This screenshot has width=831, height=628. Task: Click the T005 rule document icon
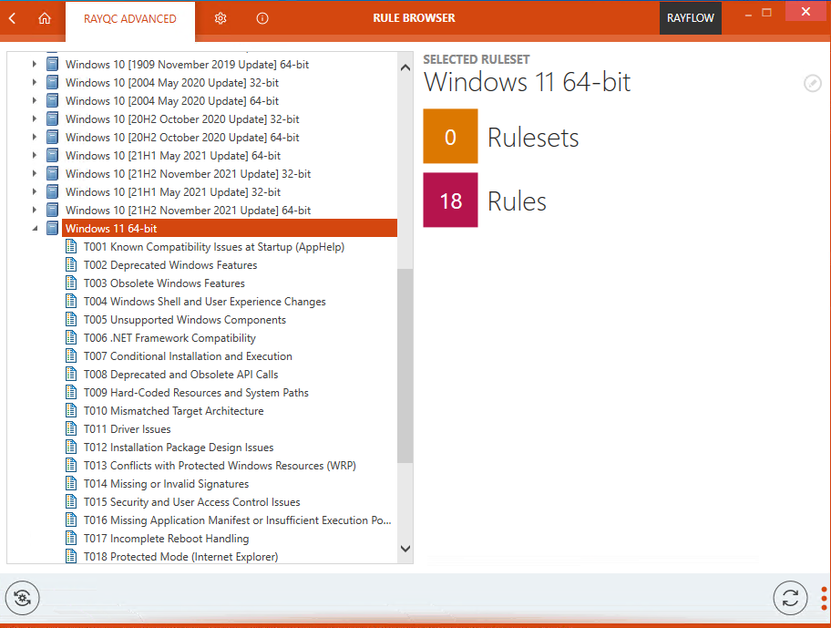click(70, 320)
